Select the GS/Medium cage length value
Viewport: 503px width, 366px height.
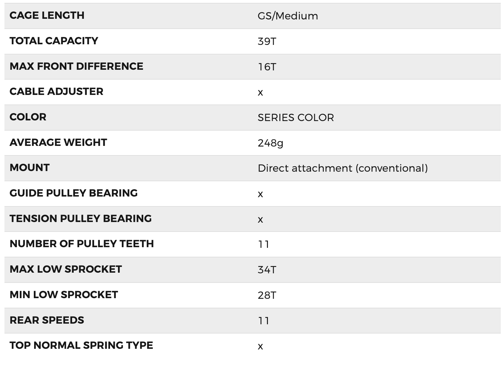click(x=288, y=16)
